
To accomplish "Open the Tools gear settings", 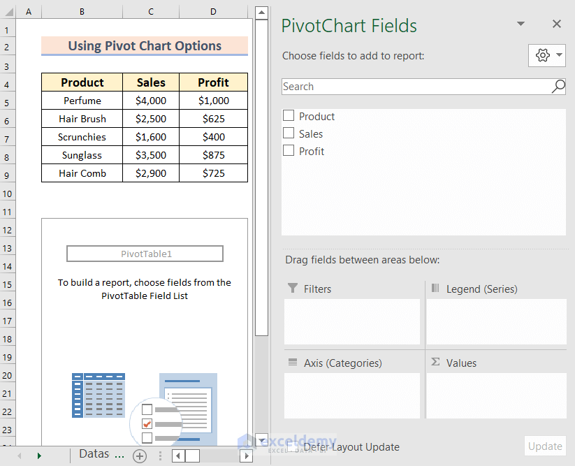I will [543, 56].
